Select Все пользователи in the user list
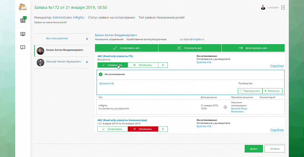 (x=57, y=38)
